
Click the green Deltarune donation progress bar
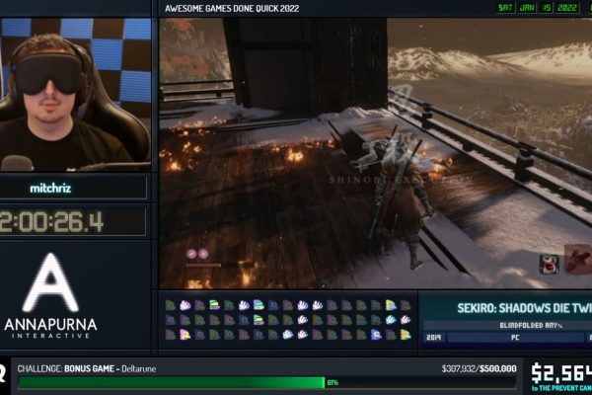[171, 382]
